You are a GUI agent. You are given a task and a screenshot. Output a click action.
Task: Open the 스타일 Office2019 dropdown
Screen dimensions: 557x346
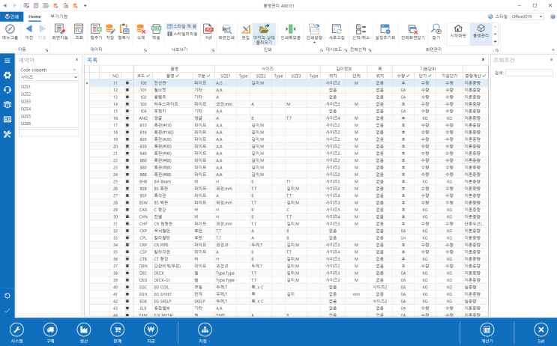click(x=527, y=16)
